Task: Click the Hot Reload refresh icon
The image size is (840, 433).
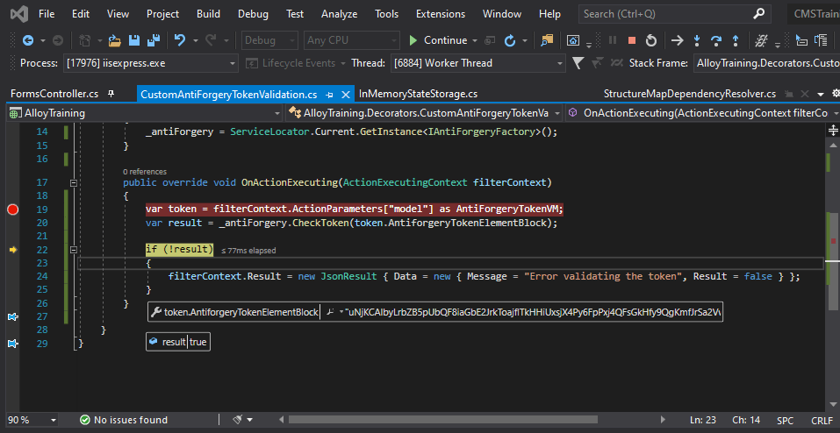Action: [510, 40]
